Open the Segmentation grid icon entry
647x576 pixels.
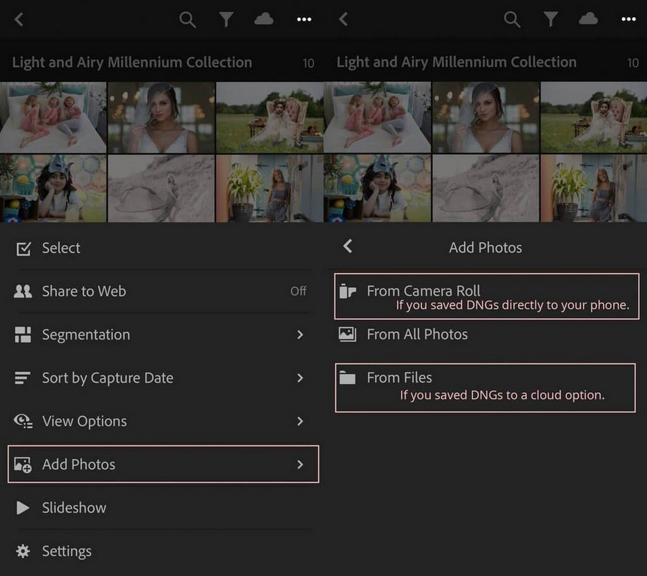(23, 335)
